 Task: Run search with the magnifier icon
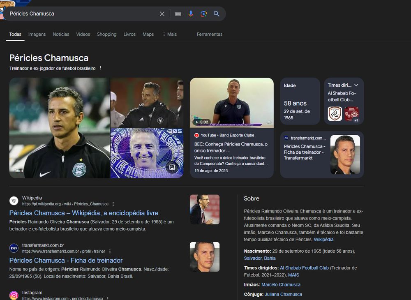[x=216, y=14]
